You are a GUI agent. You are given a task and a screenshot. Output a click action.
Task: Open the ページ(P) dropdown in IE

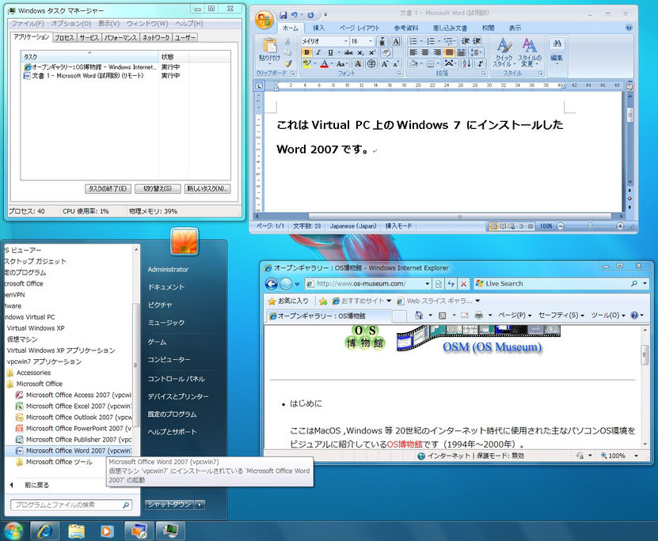(x=515, y=315)
